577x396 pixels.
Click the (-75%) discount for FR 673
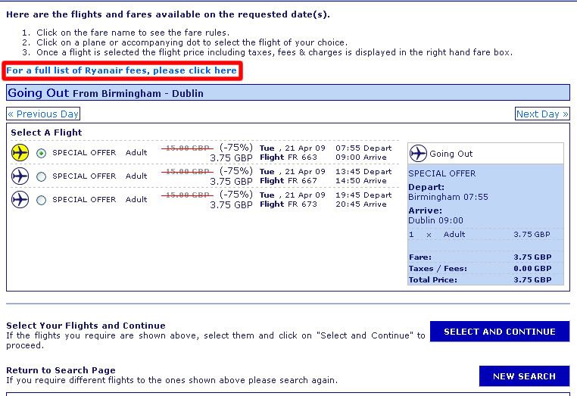coord(236,195)
